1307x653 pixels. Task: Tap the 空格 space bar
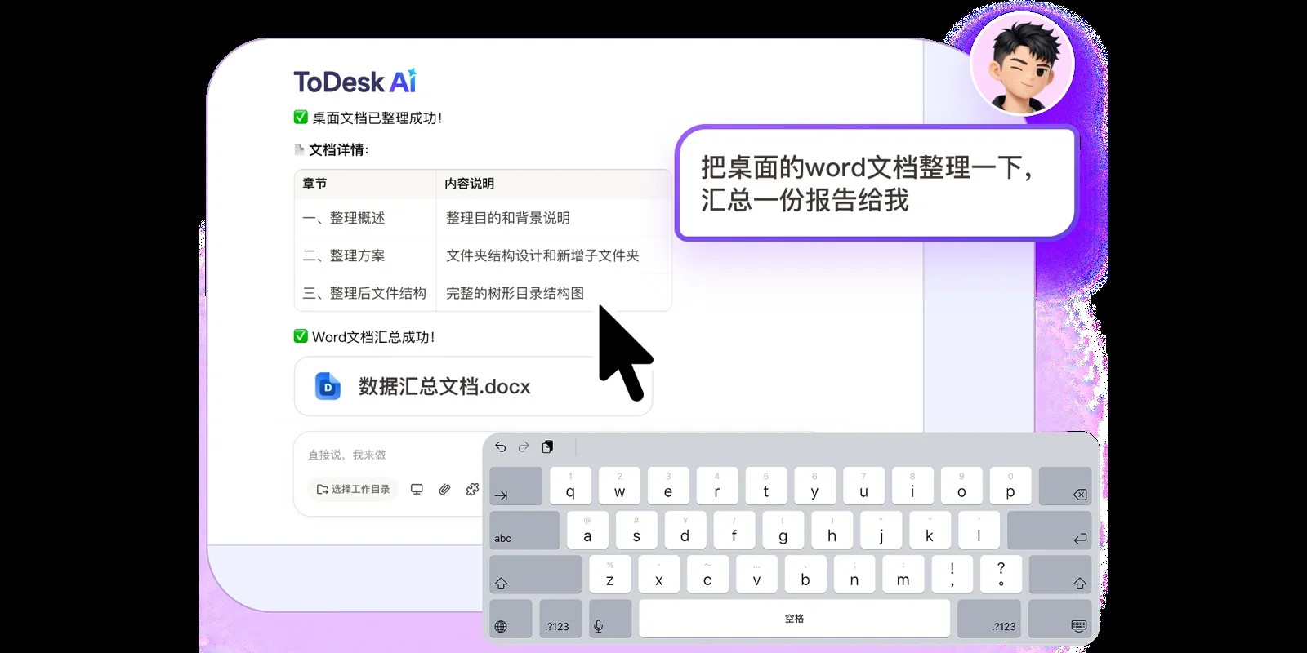[x=794, y=619]
